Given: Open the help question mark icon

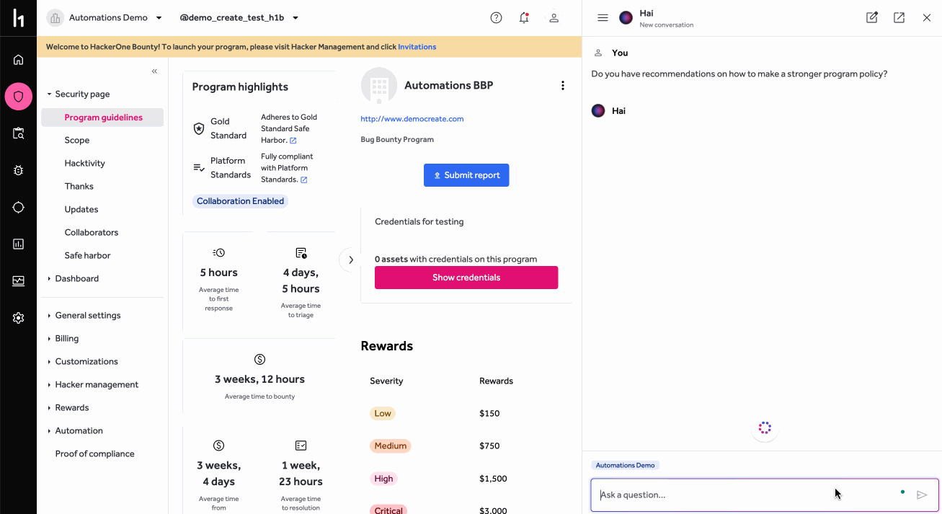Looking at the screenshot, I should click(496, 17).
